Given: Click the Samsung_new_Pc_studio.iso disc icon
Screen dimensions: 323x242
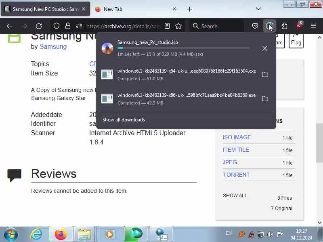Looking at the screenshot, I should [x=107, y=48].
